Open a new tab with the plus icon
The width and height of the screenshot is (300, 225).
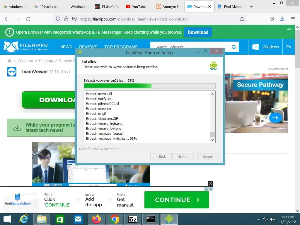(251, 7)
